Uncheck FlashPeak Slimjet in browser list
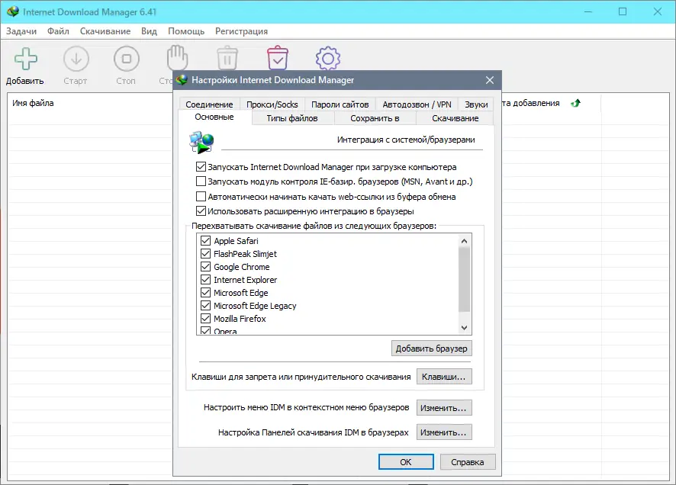The width and height of the screenshot is (676, 485). [206, 254]
